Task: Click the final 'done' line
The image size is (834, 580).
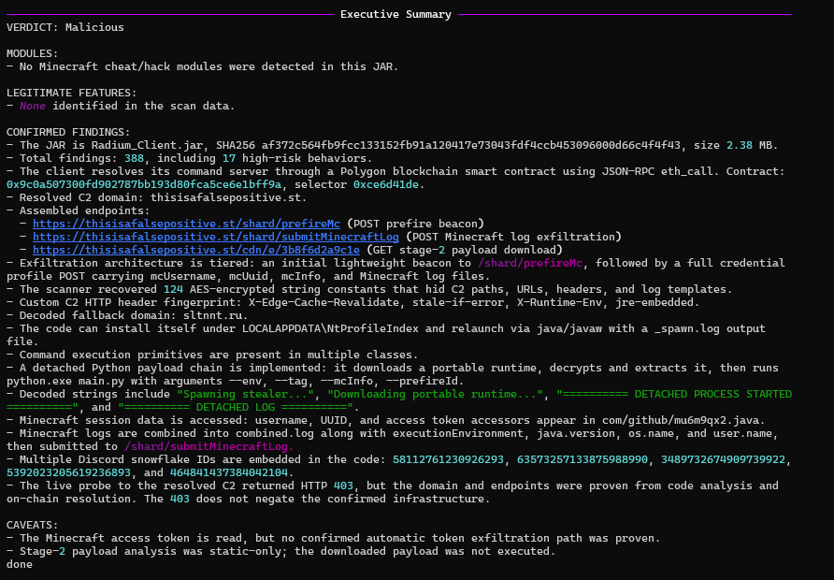Action: tap(19, 564)
